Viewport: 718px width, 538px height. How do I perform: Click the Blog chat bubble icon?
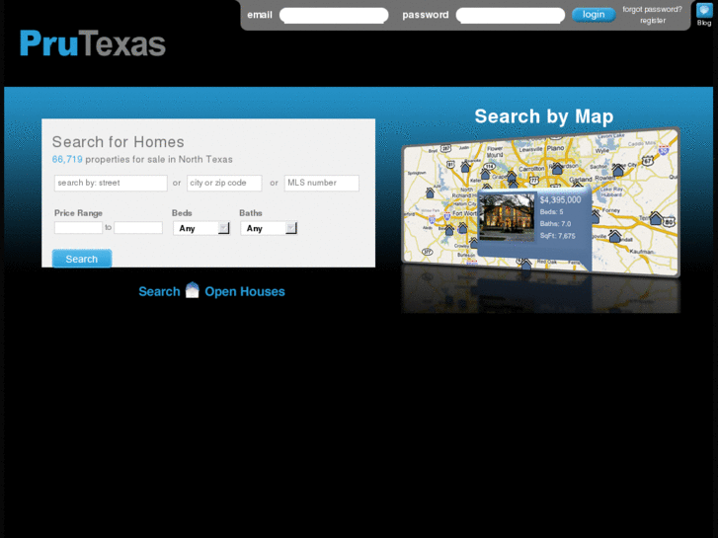[x=704, y=10]
